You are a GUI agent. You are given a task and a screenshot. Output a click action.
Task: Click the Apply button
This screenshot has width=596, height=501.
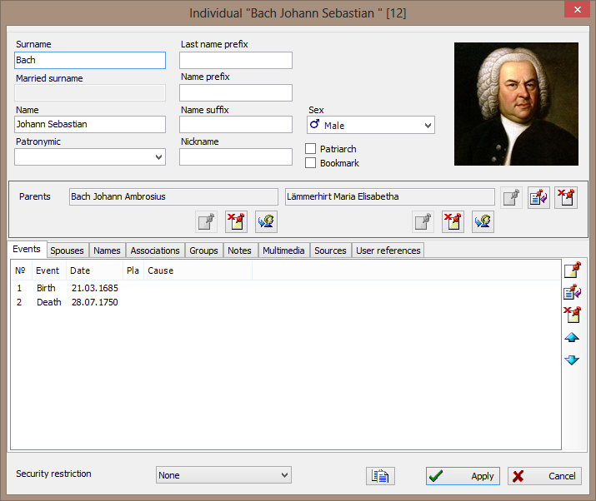tap(463, 476)
